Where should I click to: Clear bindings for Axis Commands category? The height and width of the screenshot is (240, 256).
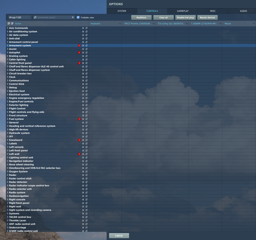click(x=83, y=28)
